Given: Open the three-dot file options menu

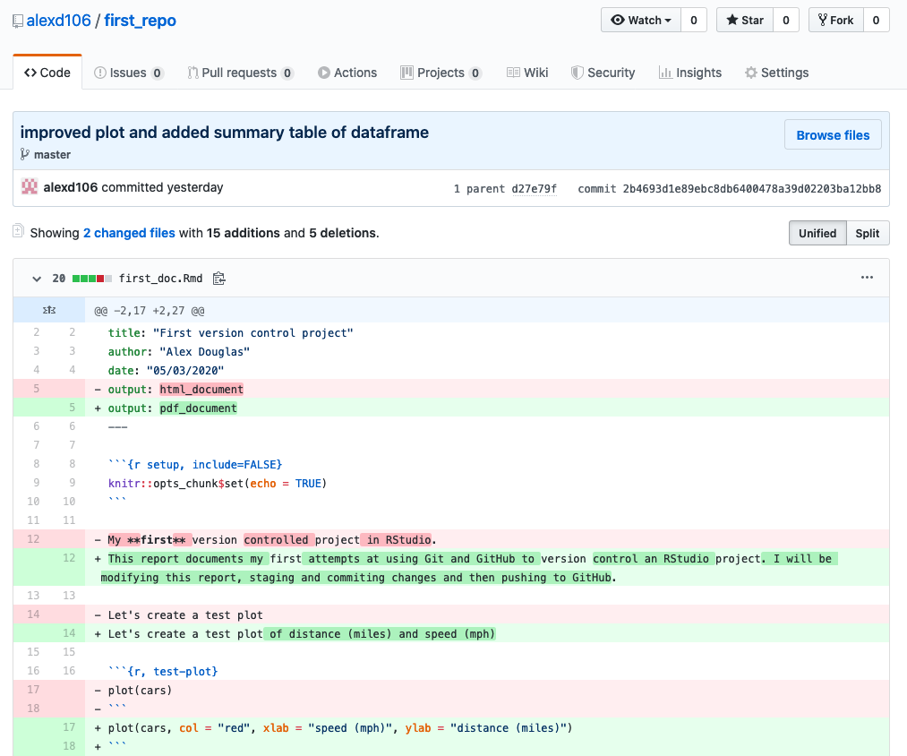Looking at the screenshot, I should (867, 279).
